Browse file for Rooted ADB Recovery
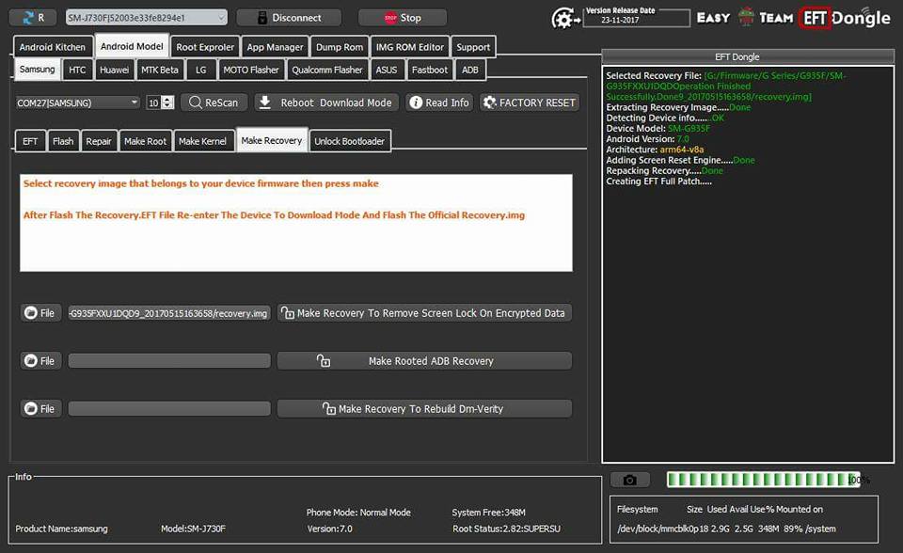 pos(40,360)
